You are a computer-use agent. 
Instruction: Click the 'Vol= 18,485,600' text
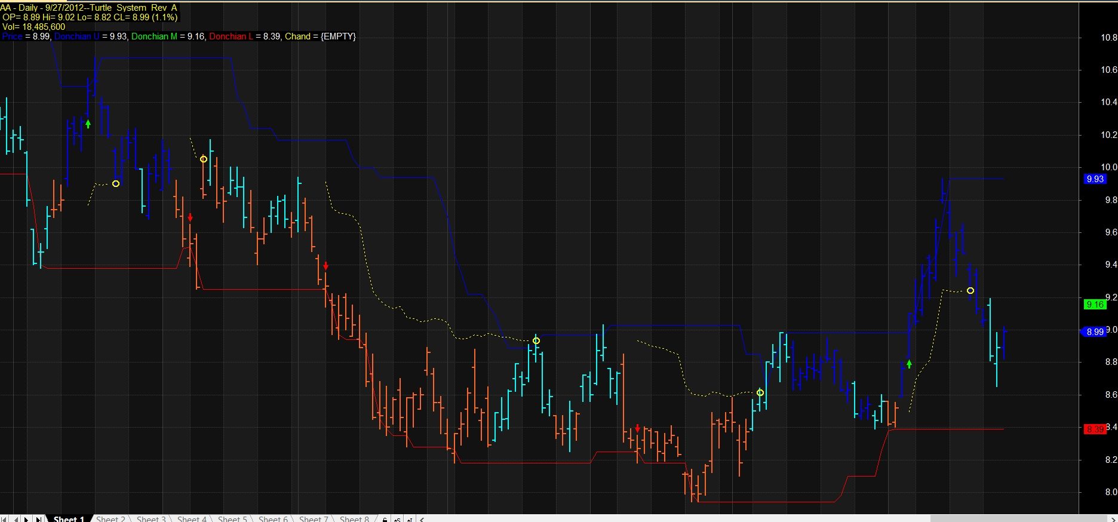coord(33,27)
